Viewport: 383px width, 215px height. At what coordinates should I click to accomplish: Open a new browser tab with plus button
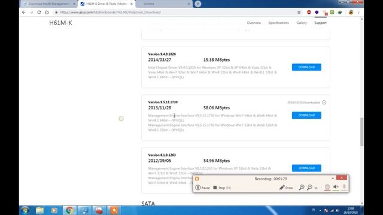[198, 4]
